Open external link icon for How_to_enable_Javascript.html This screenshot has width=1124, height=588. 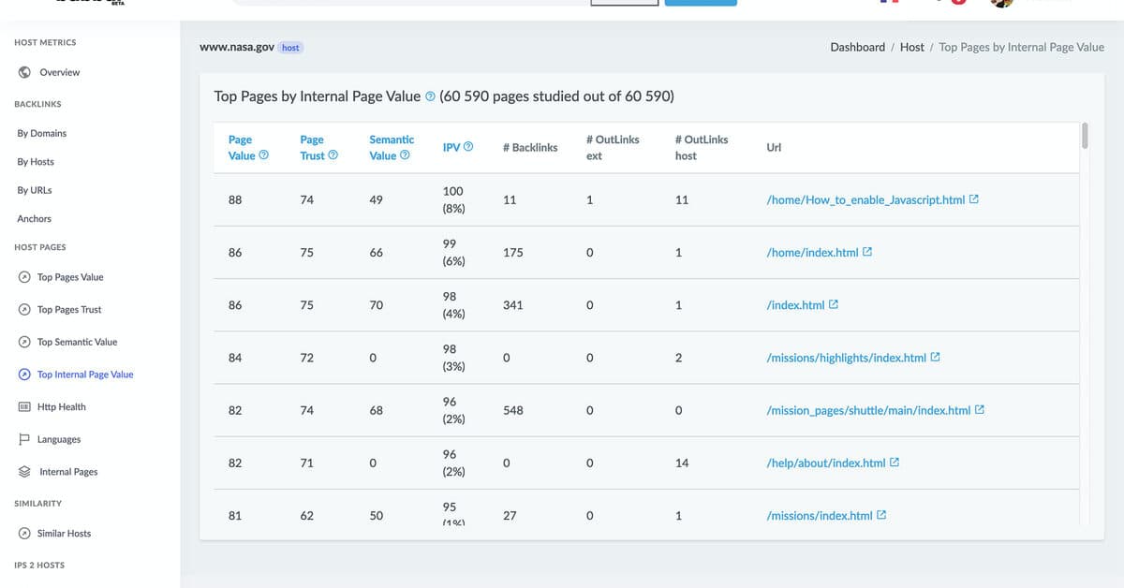974,199
